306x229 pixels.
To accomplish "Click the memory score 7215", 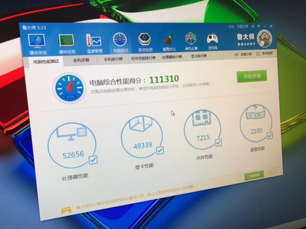I will (x=203, y=138).
